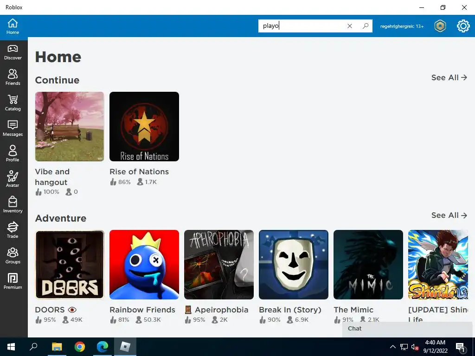Open the Groups page

click(x=13, y=256)
